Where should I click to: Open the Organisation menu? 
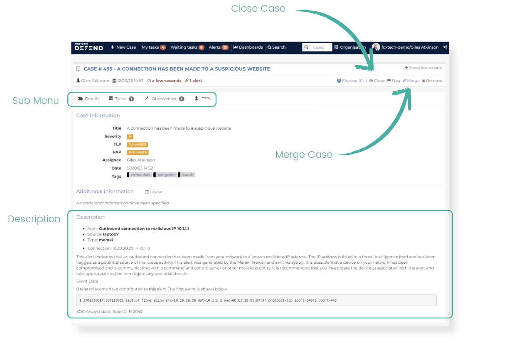pyautogui.click(x=350, y=47)
